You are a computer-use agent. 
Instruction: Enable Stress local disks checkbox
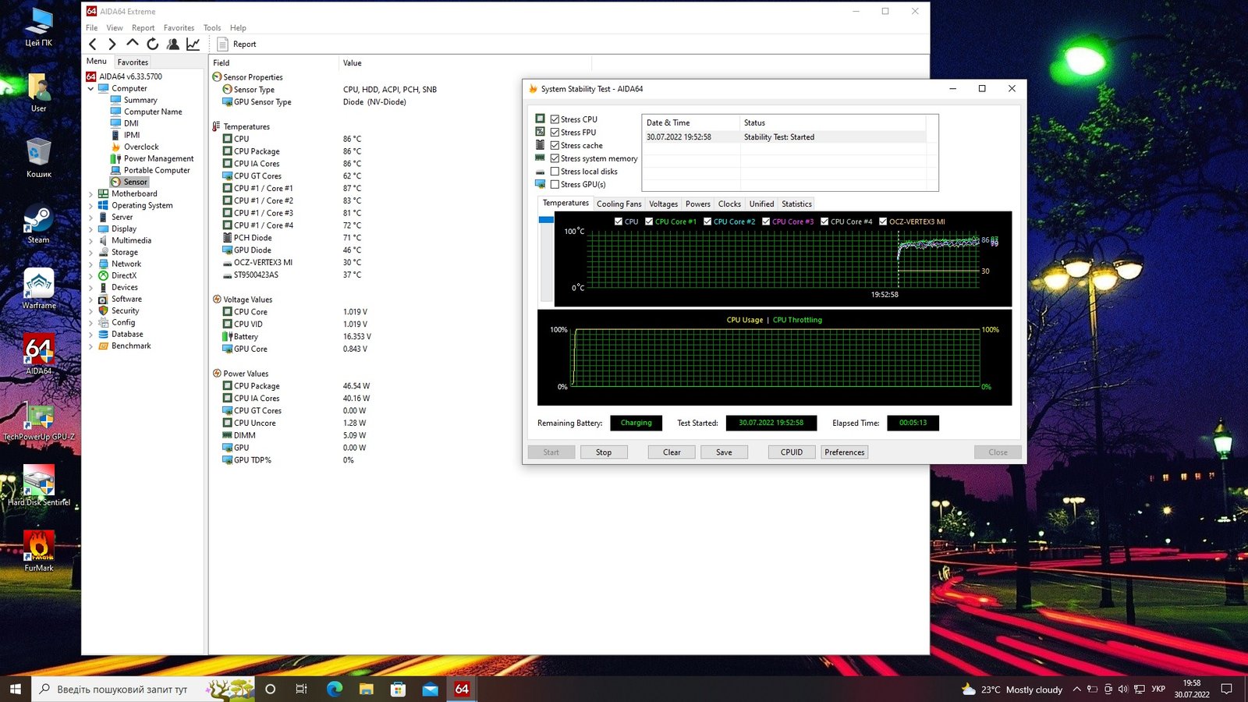555,172
